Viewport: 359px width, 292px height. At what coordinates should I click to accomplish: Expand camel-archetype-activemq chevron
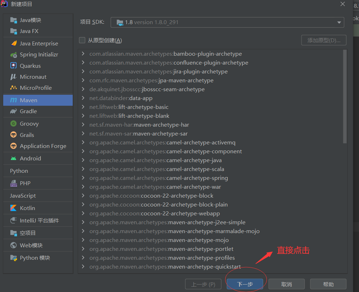83,142
